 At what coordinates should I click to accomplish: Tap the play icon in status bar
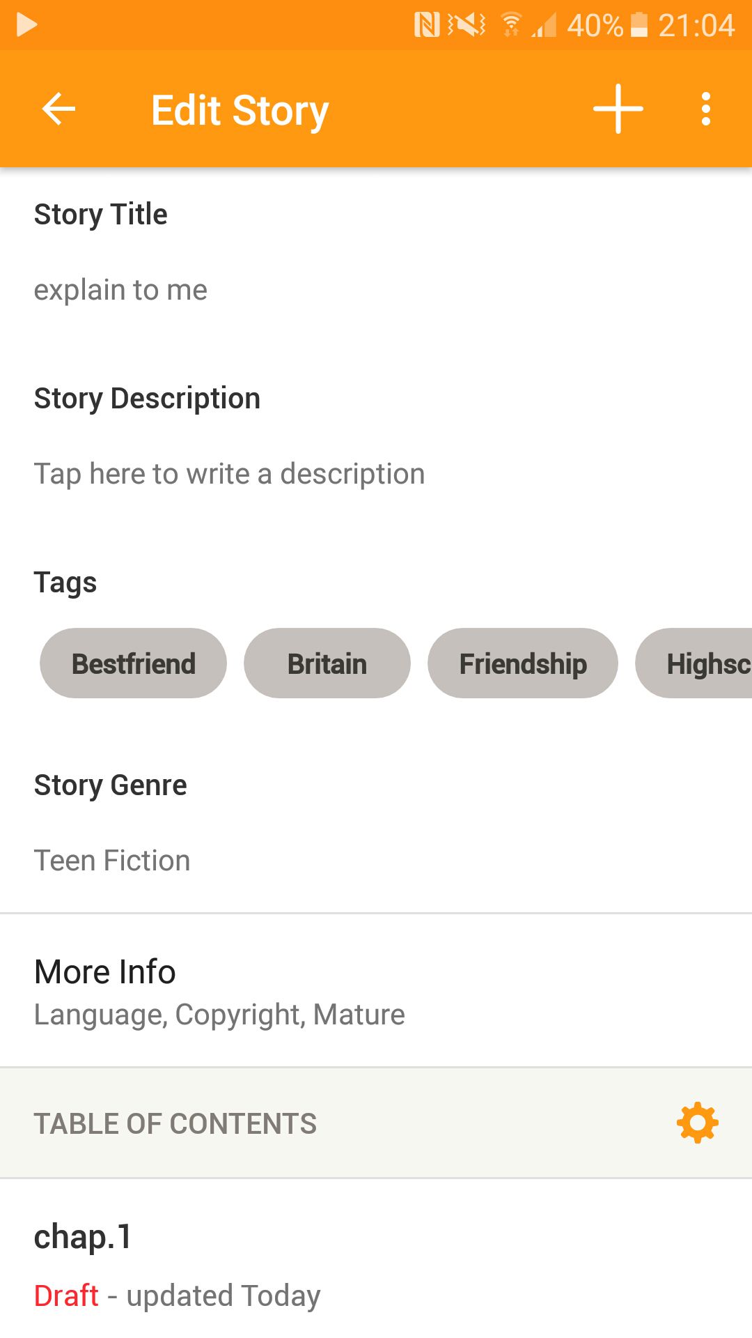tap(26, 25)
